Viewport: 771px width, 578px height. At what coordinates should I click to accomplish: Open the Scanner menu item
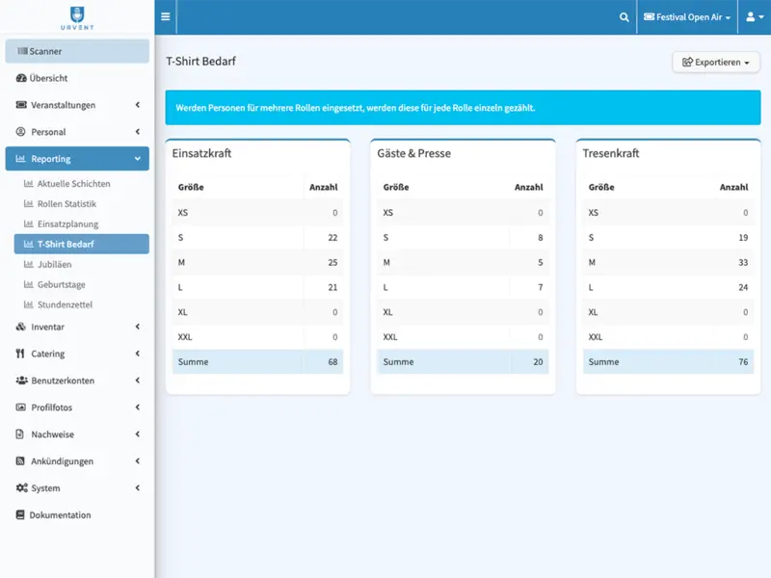point(77,51)
